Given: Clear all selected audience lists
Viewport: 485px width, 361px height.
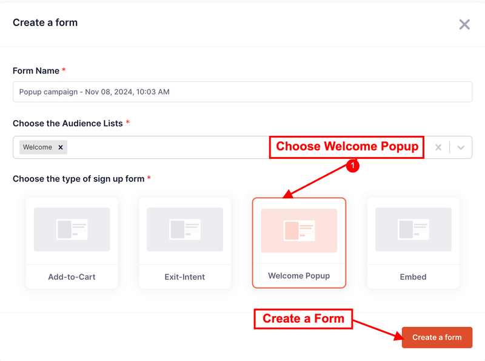Looking at the screenshot, I should (438, 147).
